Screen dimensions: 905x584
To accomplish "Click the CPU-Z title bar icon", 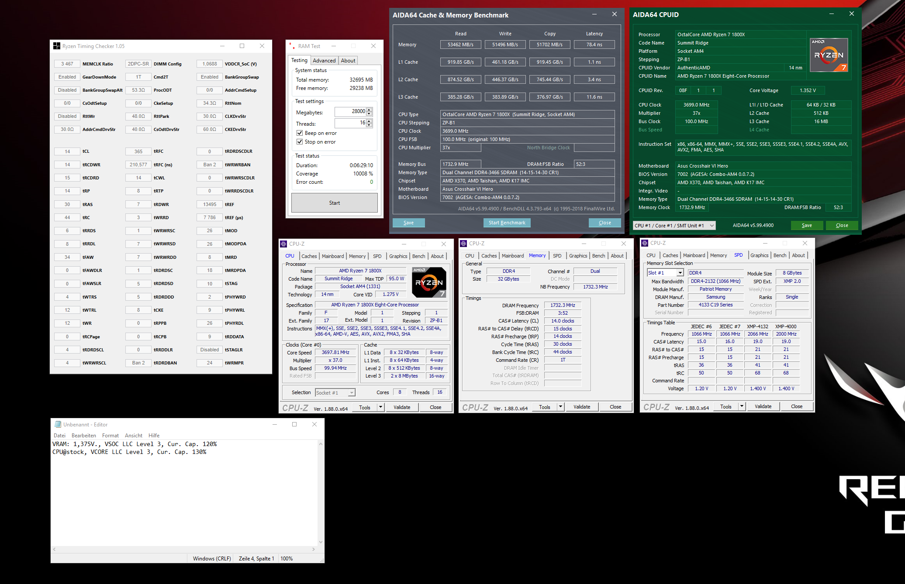I will click(283, 244).
